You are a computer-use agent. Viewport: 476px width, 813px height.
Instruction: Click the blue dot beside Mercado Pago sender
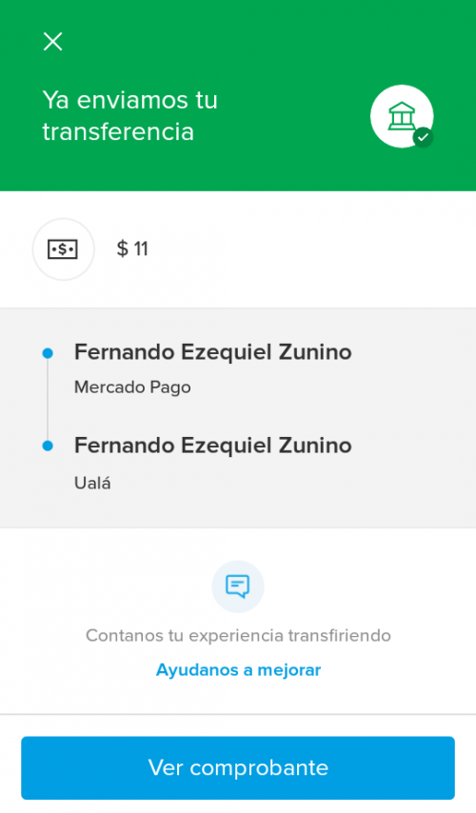point(48,353)
